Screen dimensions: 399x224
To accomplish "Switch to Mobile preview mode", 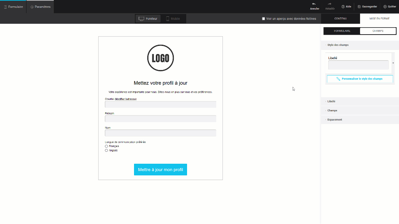I will click(173, 19).
